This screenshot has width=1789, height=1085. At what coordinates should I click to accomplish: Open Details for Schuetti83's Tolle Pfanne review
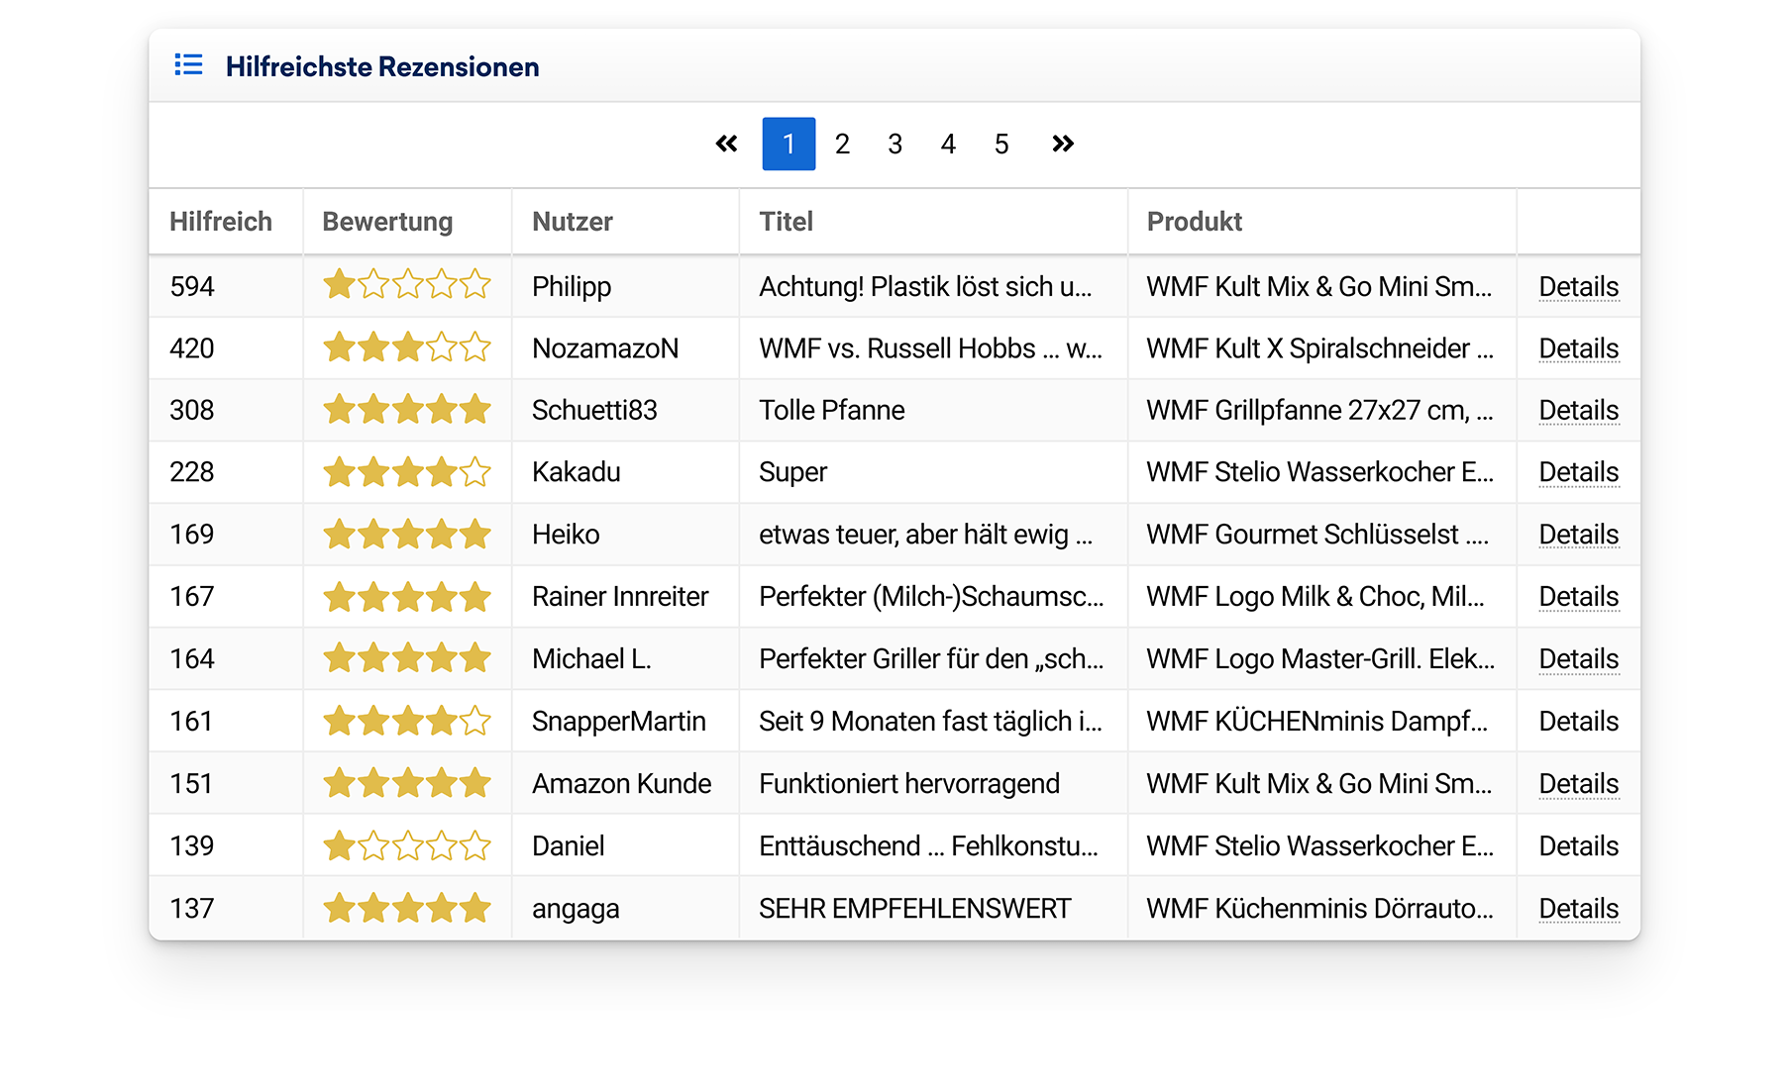1578,411
